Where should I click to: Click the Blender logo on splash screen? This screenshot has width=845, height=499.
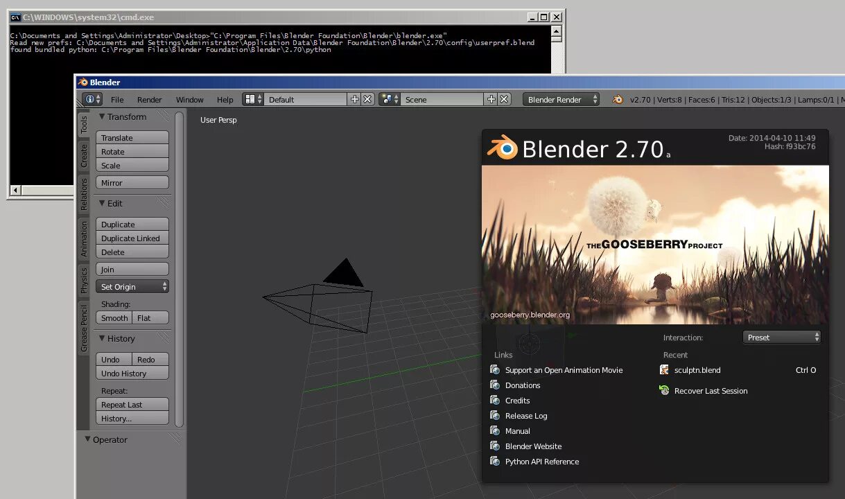coord(503,148)
